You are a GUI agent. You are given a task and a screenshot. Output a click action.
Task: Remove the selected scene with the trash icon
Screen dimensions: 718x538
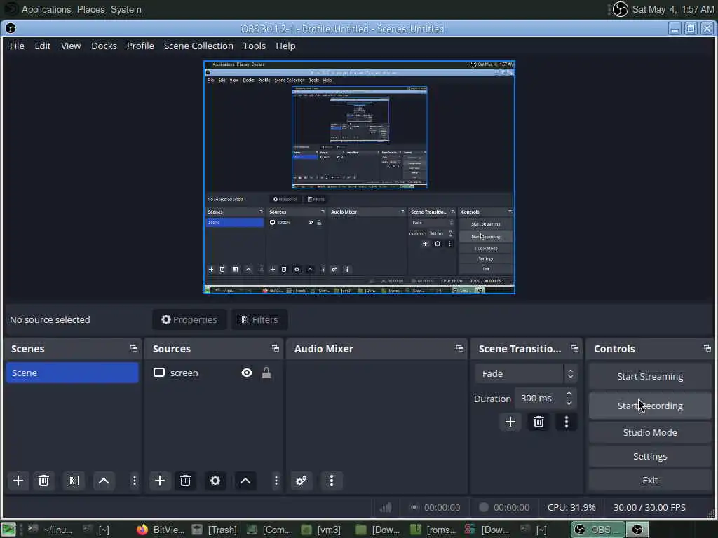(x=43, y=481)
